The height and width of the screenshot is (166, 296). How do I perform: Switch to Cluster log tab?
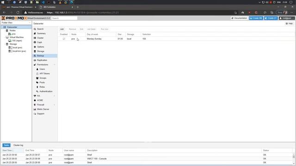(x=18, y=145)
